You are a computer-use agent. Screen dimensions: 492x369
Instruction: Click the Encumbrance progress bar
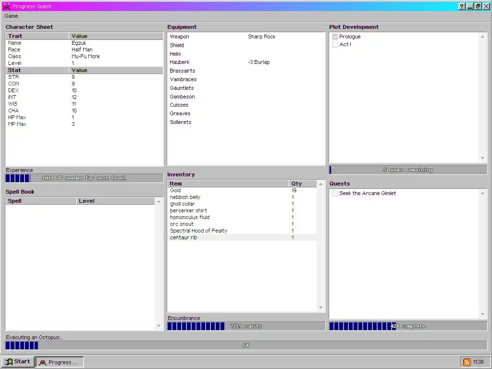click(x=246, y=326)
